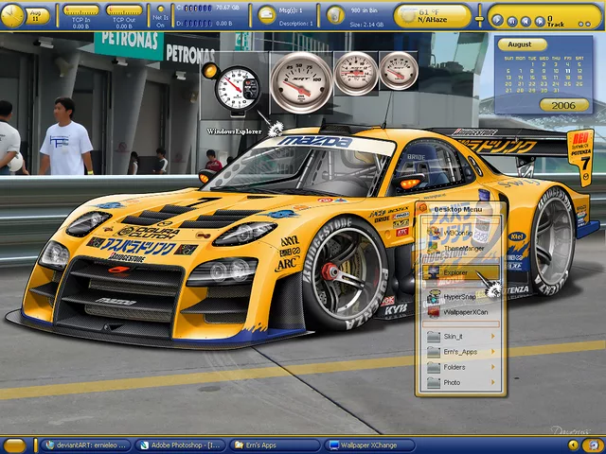Expand the Folders submenu
This screenshot has width=606, height=454.
492,367
